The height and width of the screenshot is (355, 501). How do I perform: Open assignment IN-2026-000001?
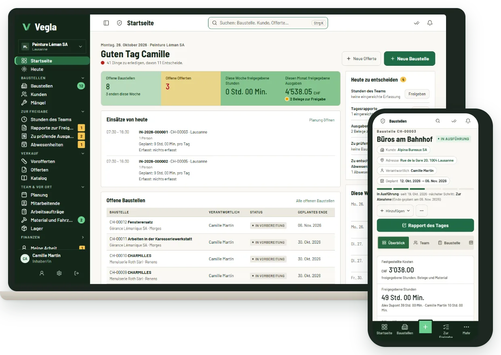click(x=221, y=141)
